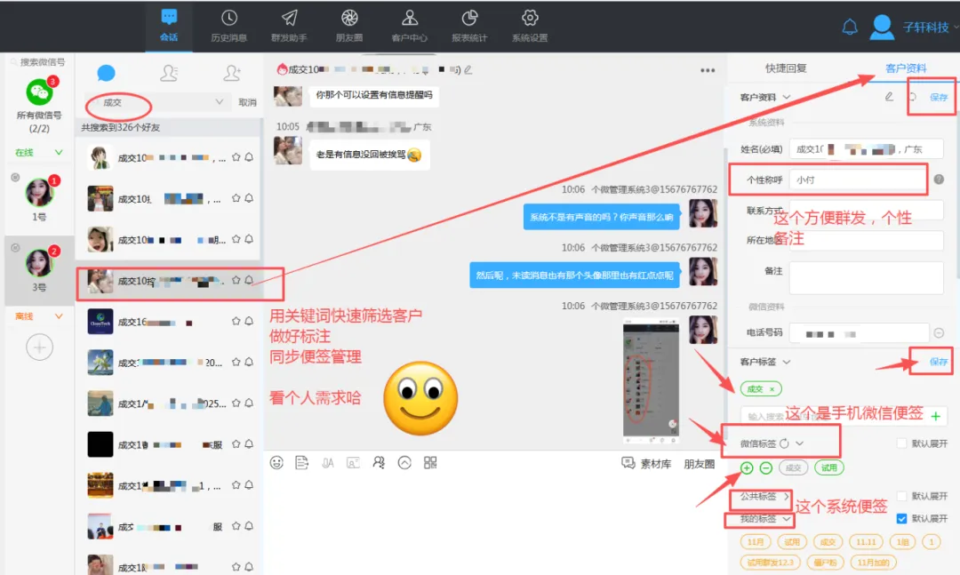Open the 成交 search filter dropdown arrow
The height and width of the screenshot is (575, 960).
click(x=220, y=101)
